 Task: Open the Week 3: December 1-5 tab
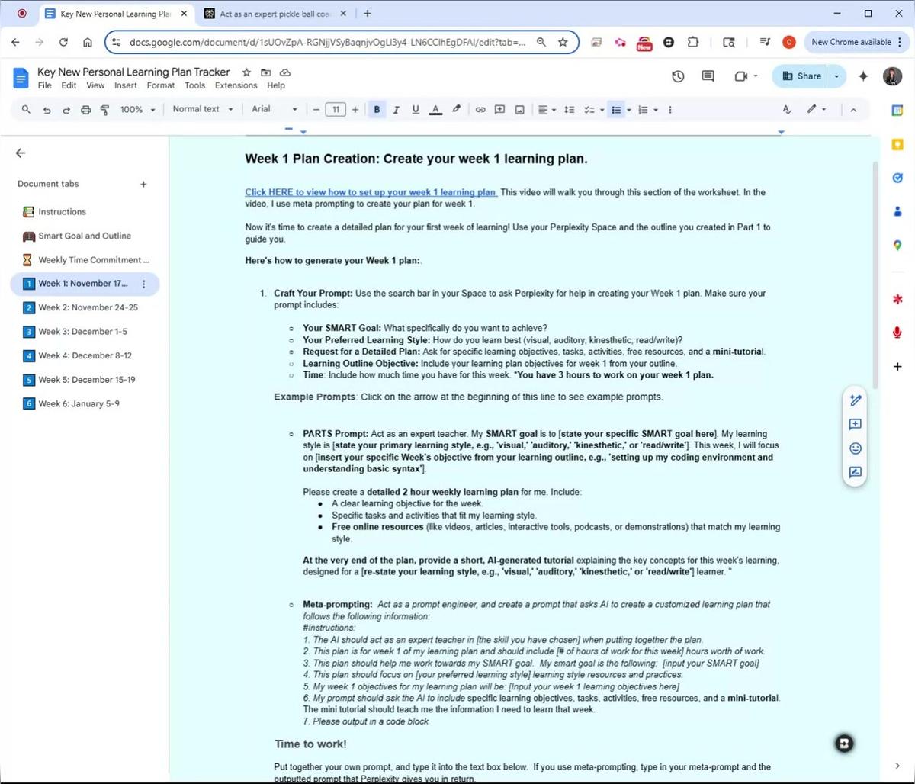point(82,332)
